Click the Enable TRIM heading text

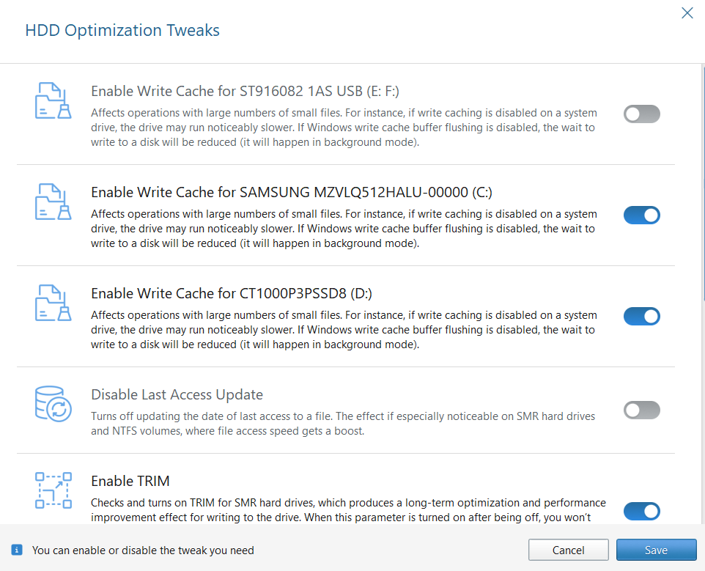click(x=130, y=481)
